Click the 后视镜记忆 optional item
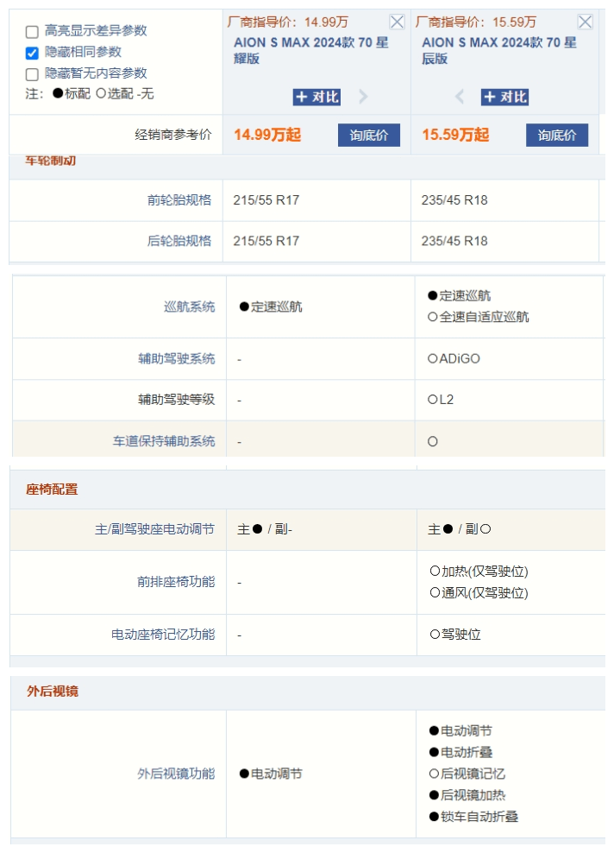This screenshot has height=853, width=614. click(x=467, y=774)
